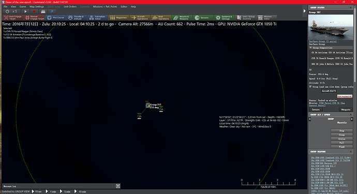Open Magazines toolbar button

[x=118, y=18]
